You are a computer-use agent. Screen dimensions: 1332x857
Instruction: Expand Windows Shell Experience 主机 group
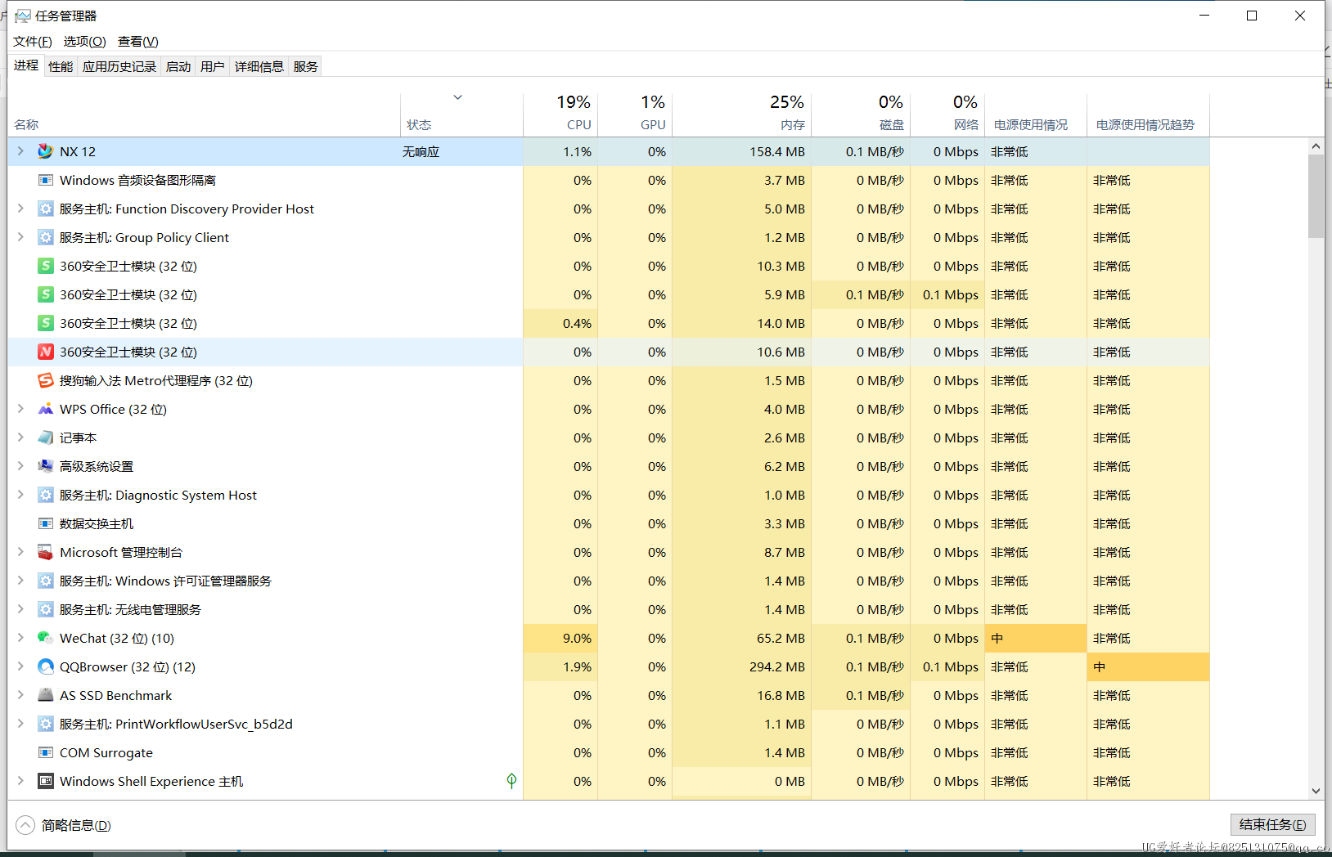tap(20, 781)
